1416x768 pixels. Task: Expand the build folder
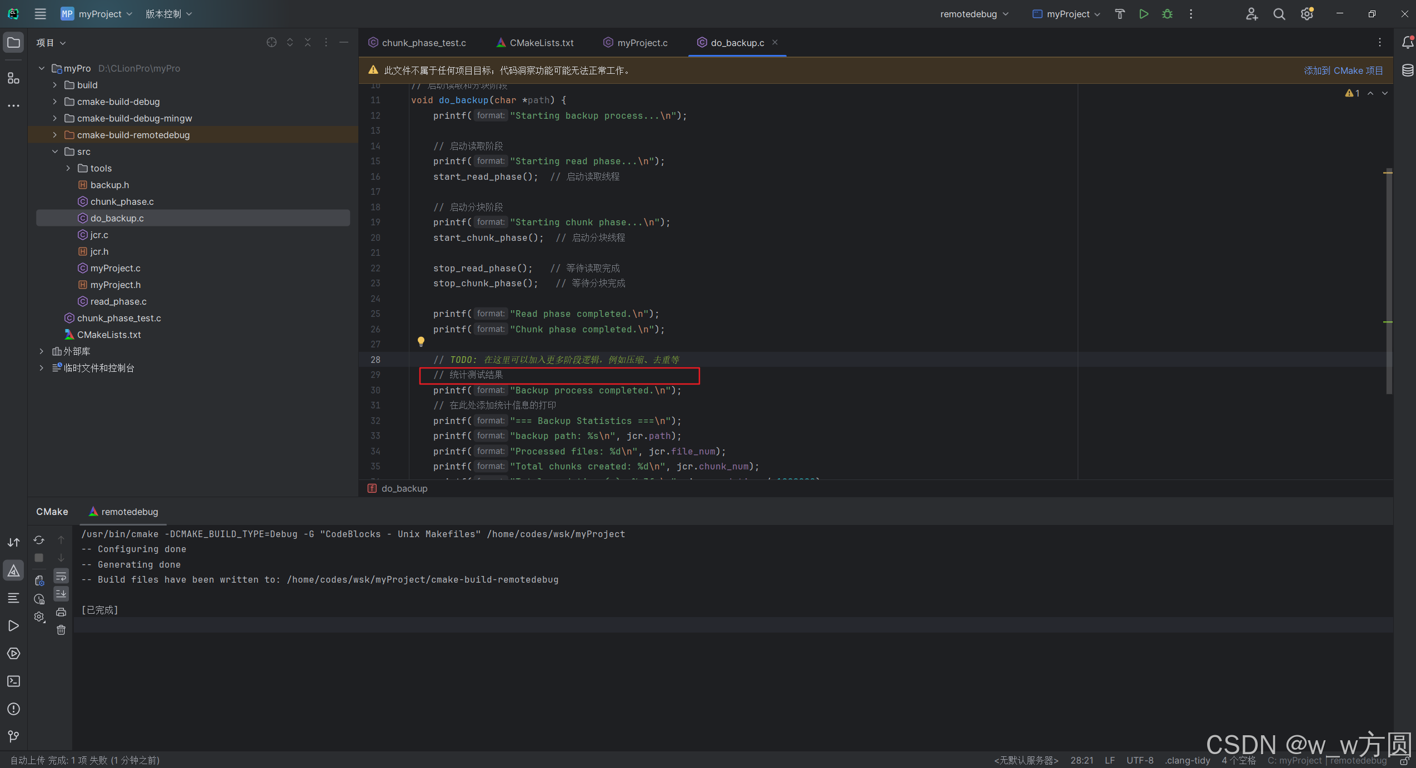point(54,85)
